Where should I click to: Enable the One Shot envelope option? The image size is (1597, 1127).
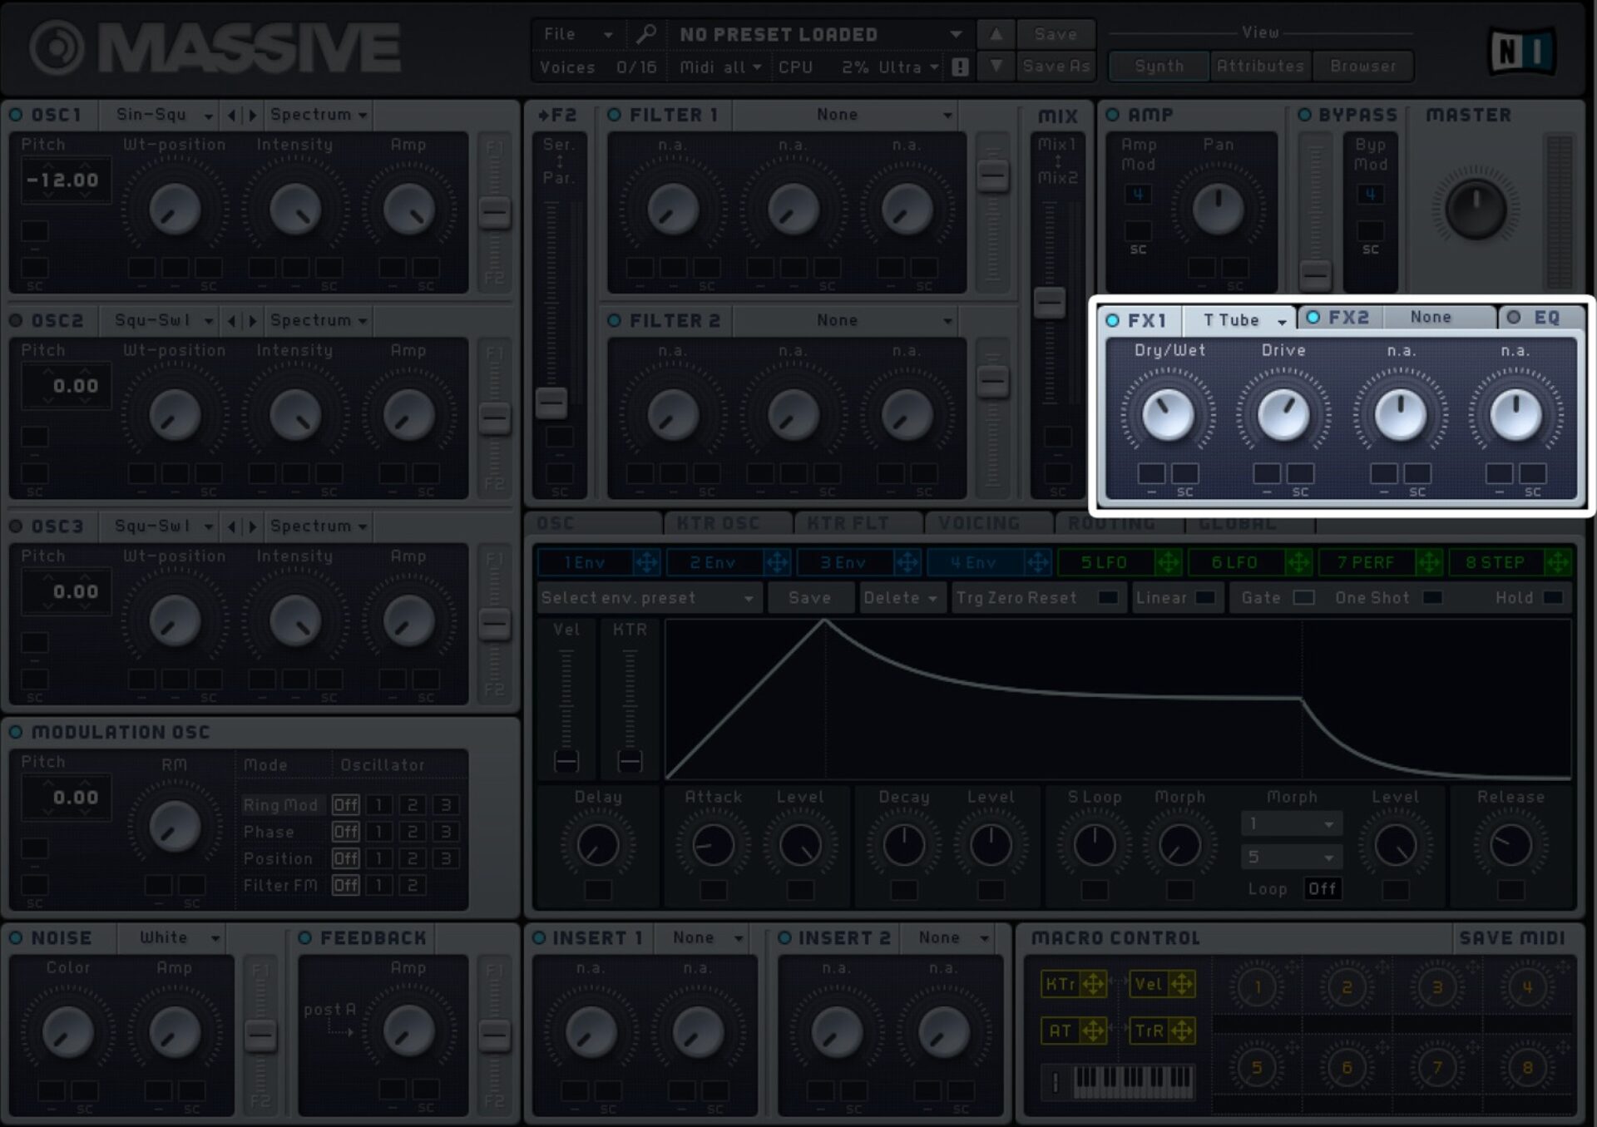[x=1432, y=597]
